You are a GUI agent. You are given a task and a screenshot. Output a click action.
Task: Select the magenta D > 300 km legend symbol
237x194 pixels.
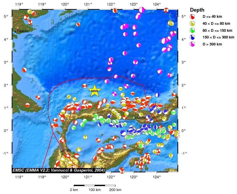[192, 44]
